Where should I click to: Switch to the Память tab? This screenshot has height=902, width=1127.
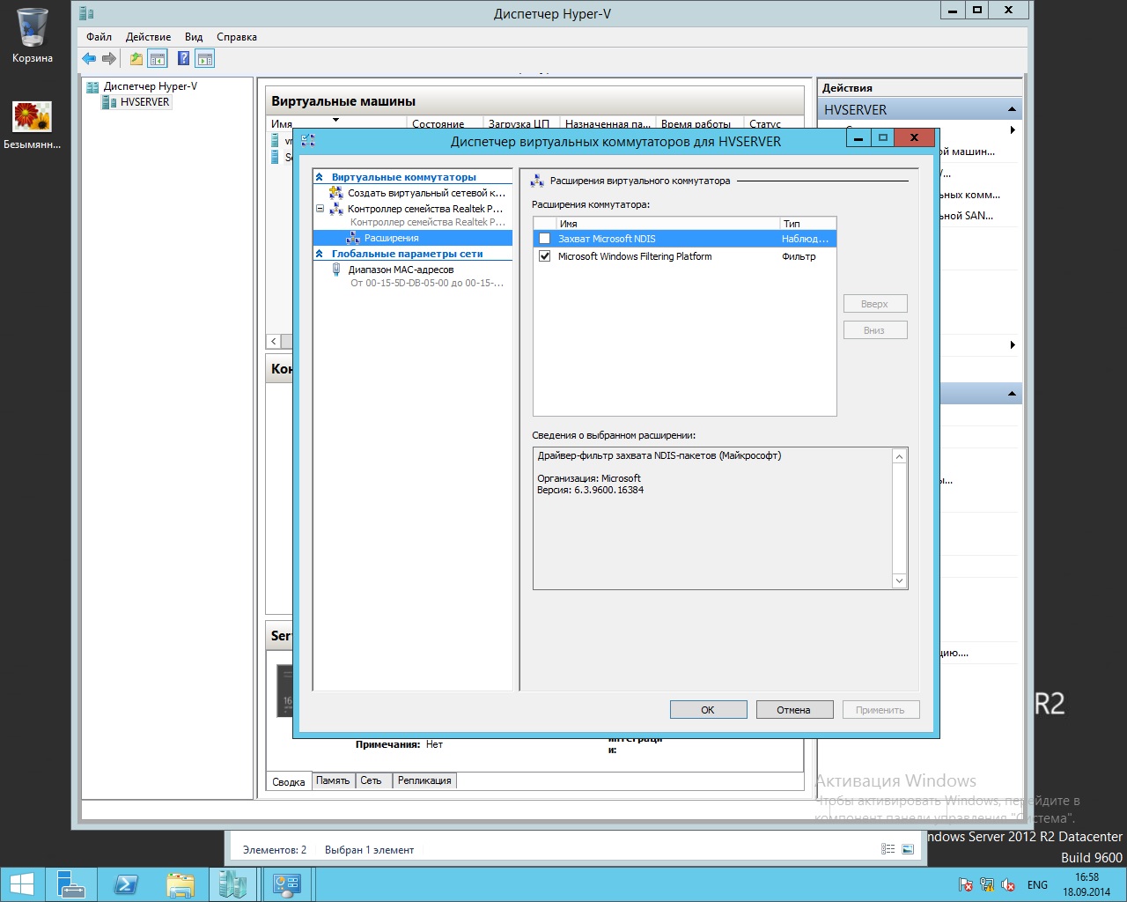click(333, 780)
